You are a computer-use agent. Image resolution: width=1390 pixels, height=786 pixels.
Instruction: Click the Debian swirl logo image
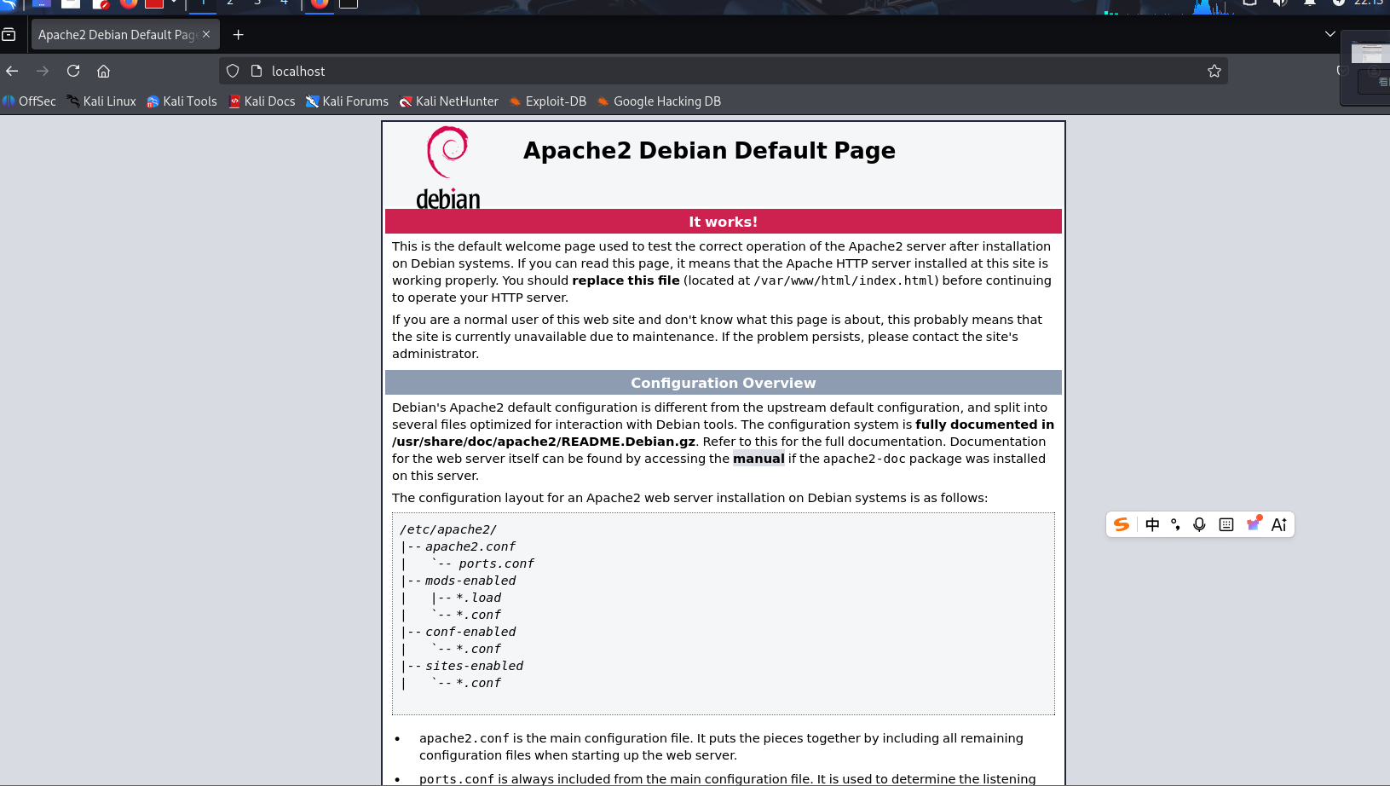tap(448, 167)
